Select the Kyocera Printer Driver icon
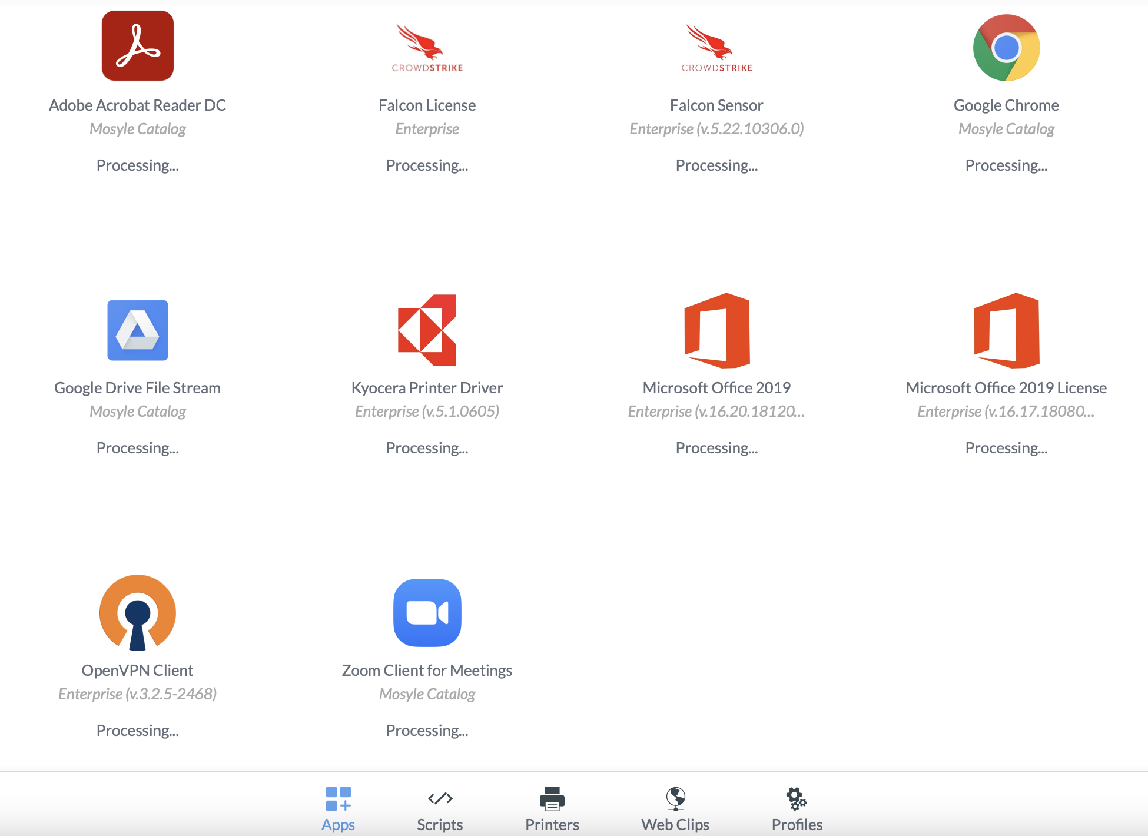The image size is (1148, 836). (427, 330)
